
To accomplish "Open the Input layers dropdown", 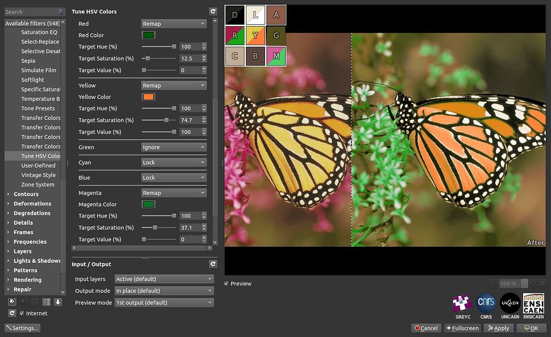I will click(x=164, y=278).
